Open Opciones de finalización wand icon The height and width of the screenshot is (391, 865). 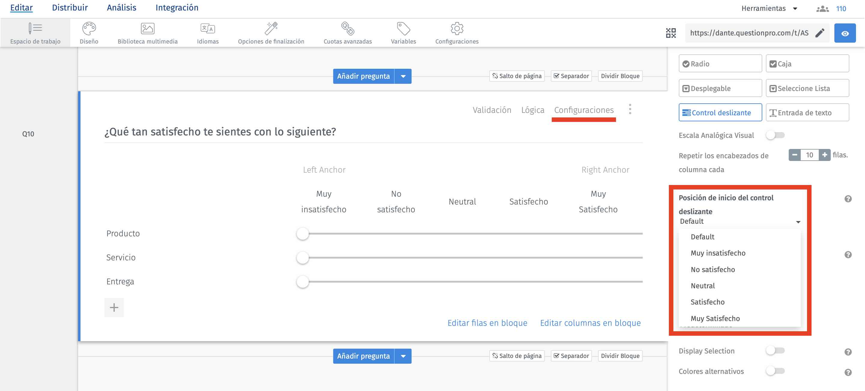(271, 29)
